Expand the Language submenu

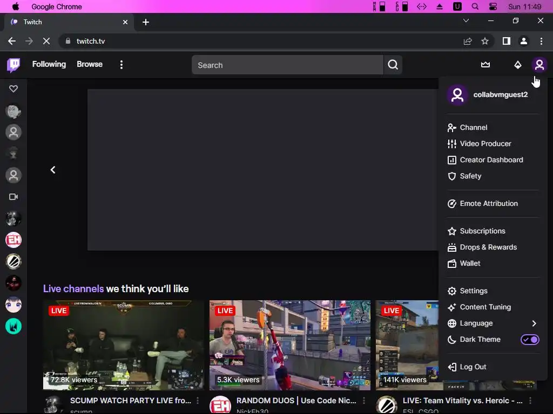(x=493, y=323)
